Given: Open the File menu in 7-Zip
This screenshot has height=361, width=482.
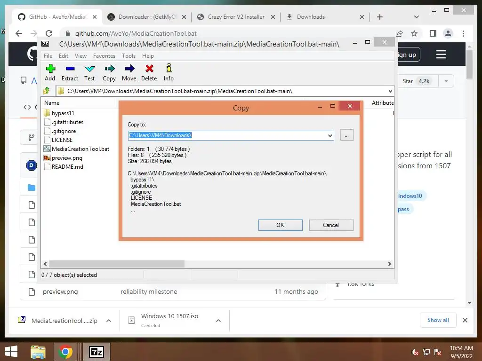Looking at the screenshot, I should pyautogui.click(x=48, y=56).
